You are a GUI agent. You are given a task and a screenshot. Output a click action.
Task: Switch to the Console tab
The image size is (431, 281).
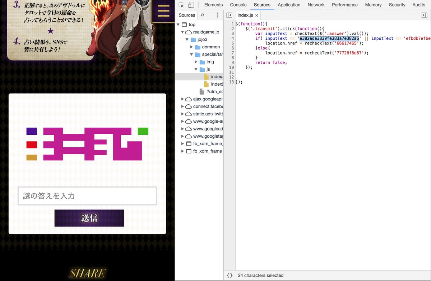coord(238,5)
